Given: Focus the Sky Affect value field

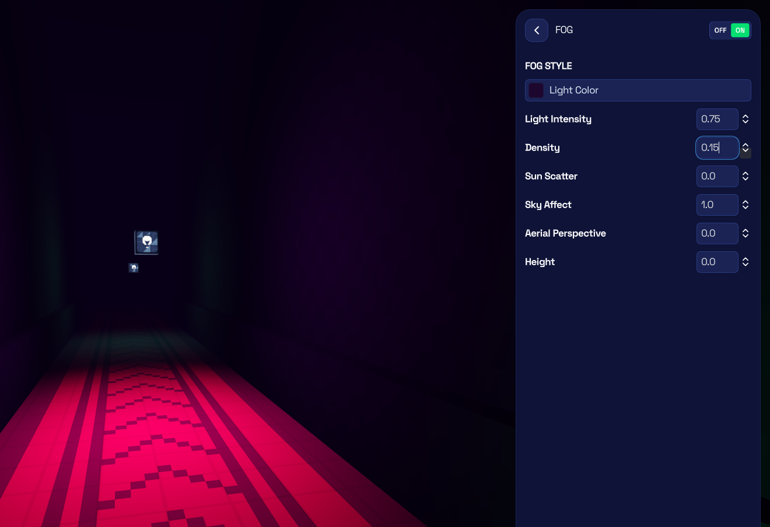Looking at the screenshot, I should 717,205.
